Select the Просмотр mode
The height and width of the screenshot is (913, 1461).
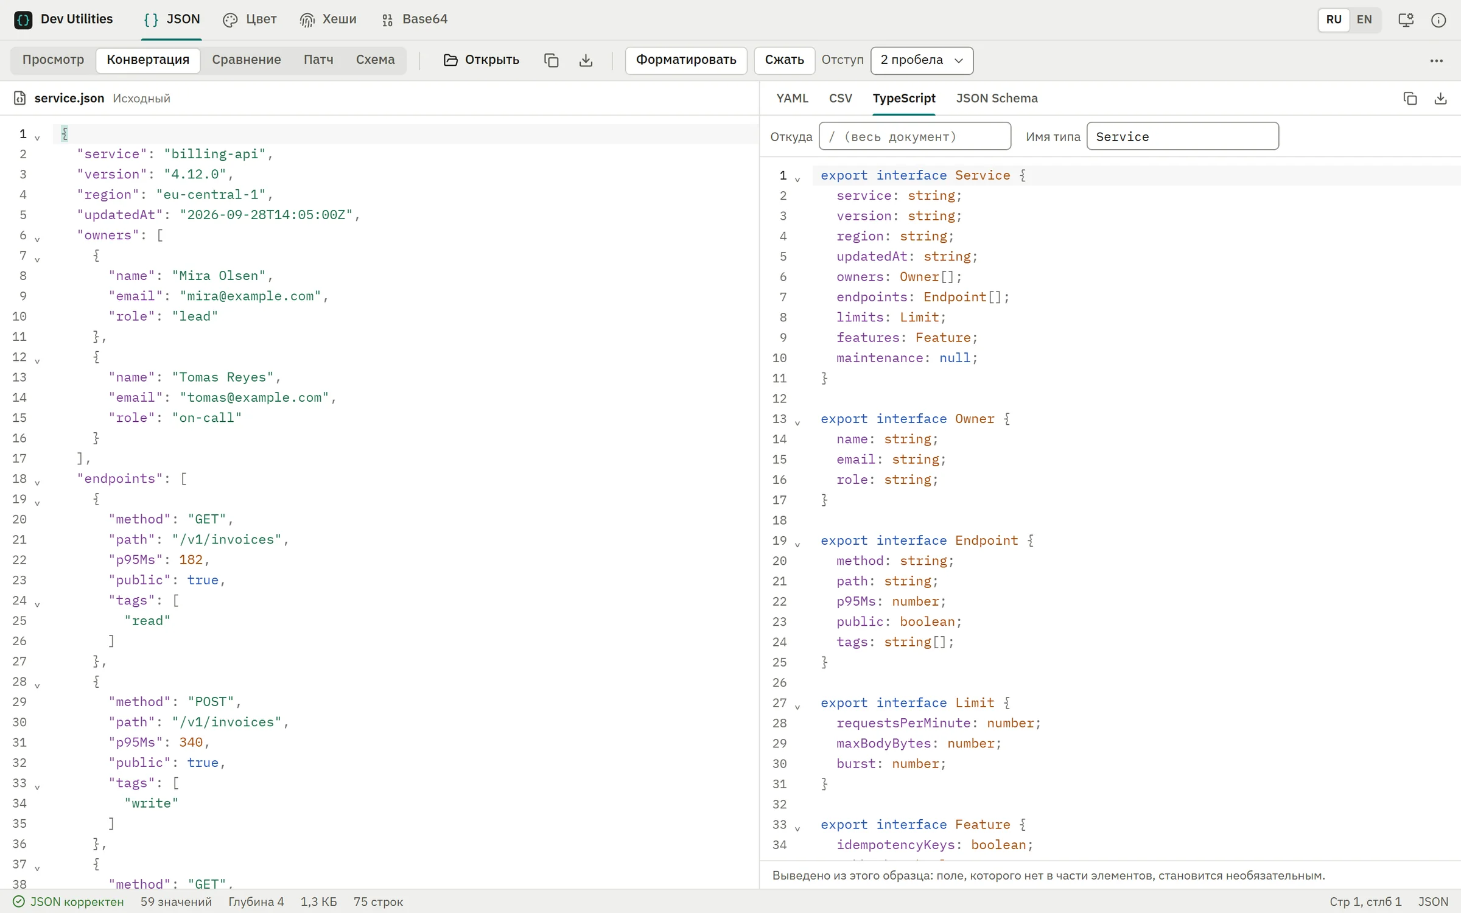pos(54,60)
